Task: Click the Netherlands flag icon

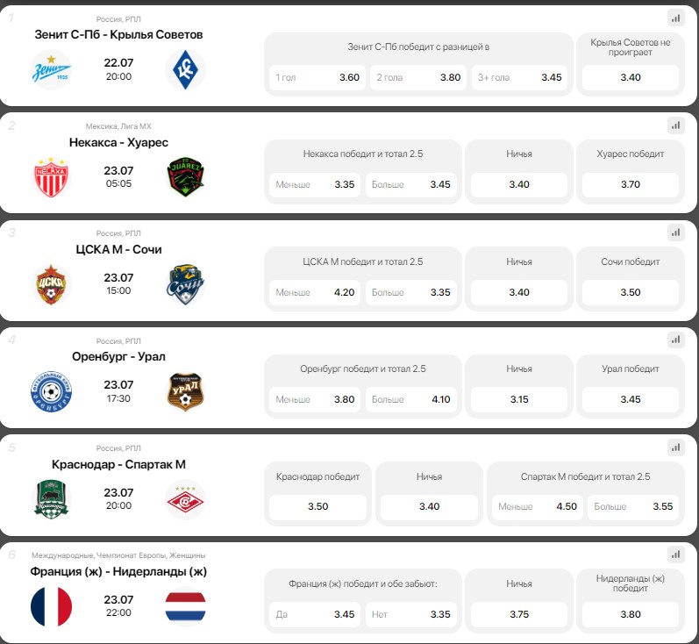Action: click(x=185, y=607)
